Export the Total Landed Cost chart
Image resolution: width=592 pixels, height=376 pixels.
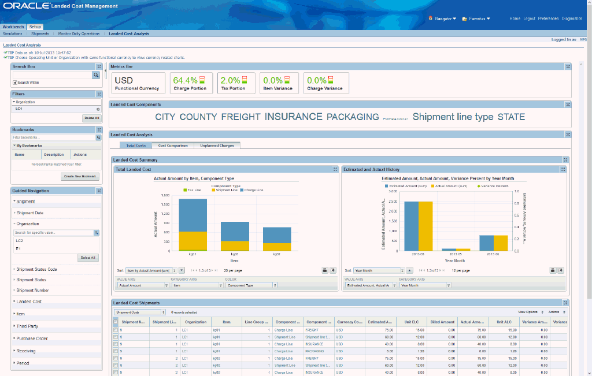pyautogui.click(x=333, y=270)
